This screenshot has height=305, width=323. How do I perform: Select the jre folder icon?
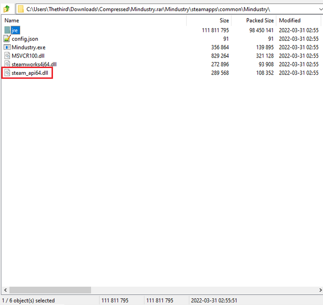coord(7,30)
